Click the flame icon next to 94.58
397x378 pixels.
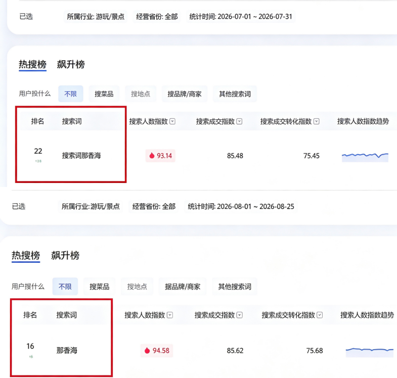point(147,351)
